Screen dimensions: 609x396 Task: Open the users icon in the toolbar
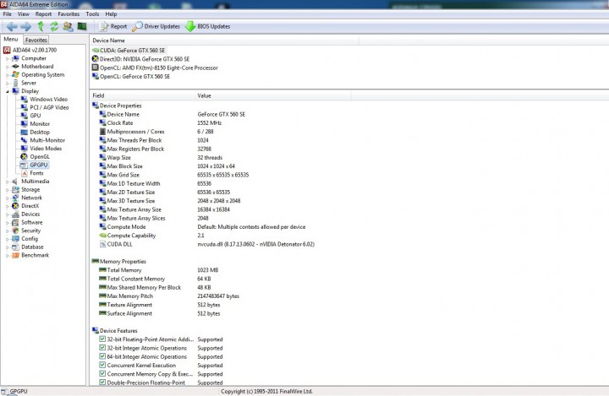[x=68, y=26]
